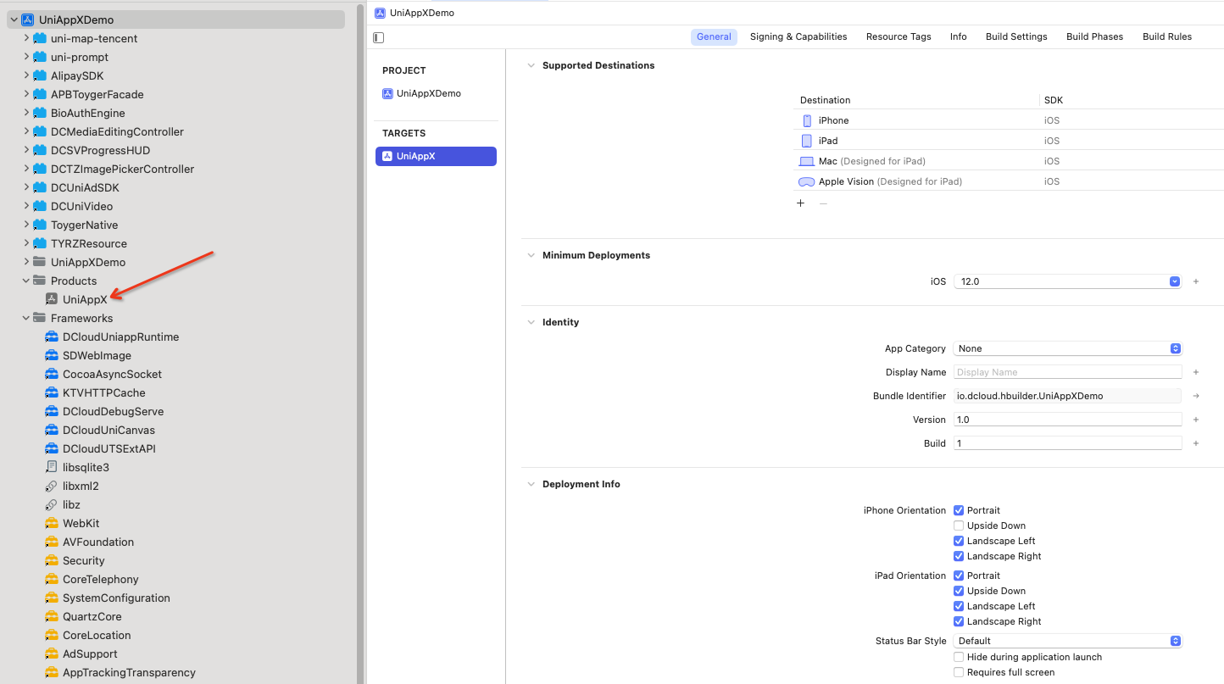Viewport: 1224px width, 684px height.
Task: Click the WebKit system framework icon
Action: (51, 523)
